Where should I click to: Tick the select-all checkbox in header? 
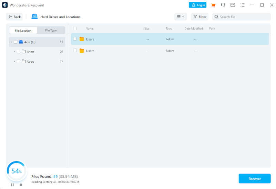pyautogui.click(x=75, y=29)
